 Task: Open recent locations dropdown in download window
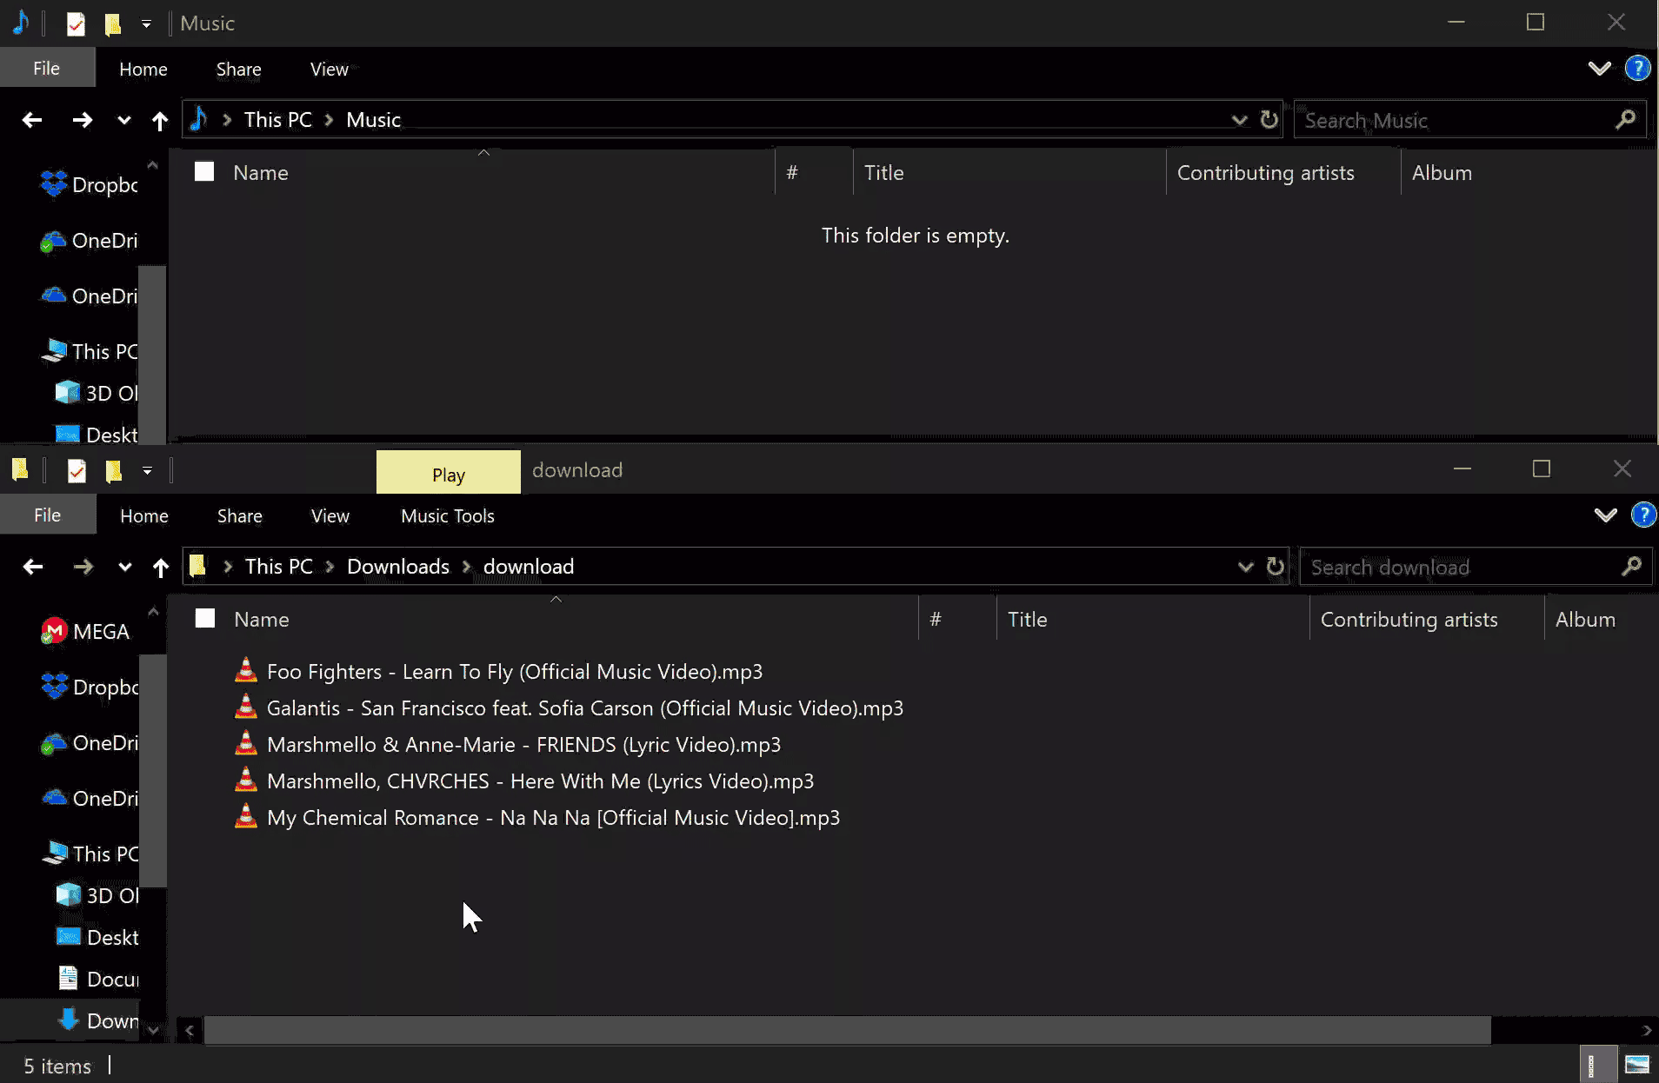pos(125,567)
